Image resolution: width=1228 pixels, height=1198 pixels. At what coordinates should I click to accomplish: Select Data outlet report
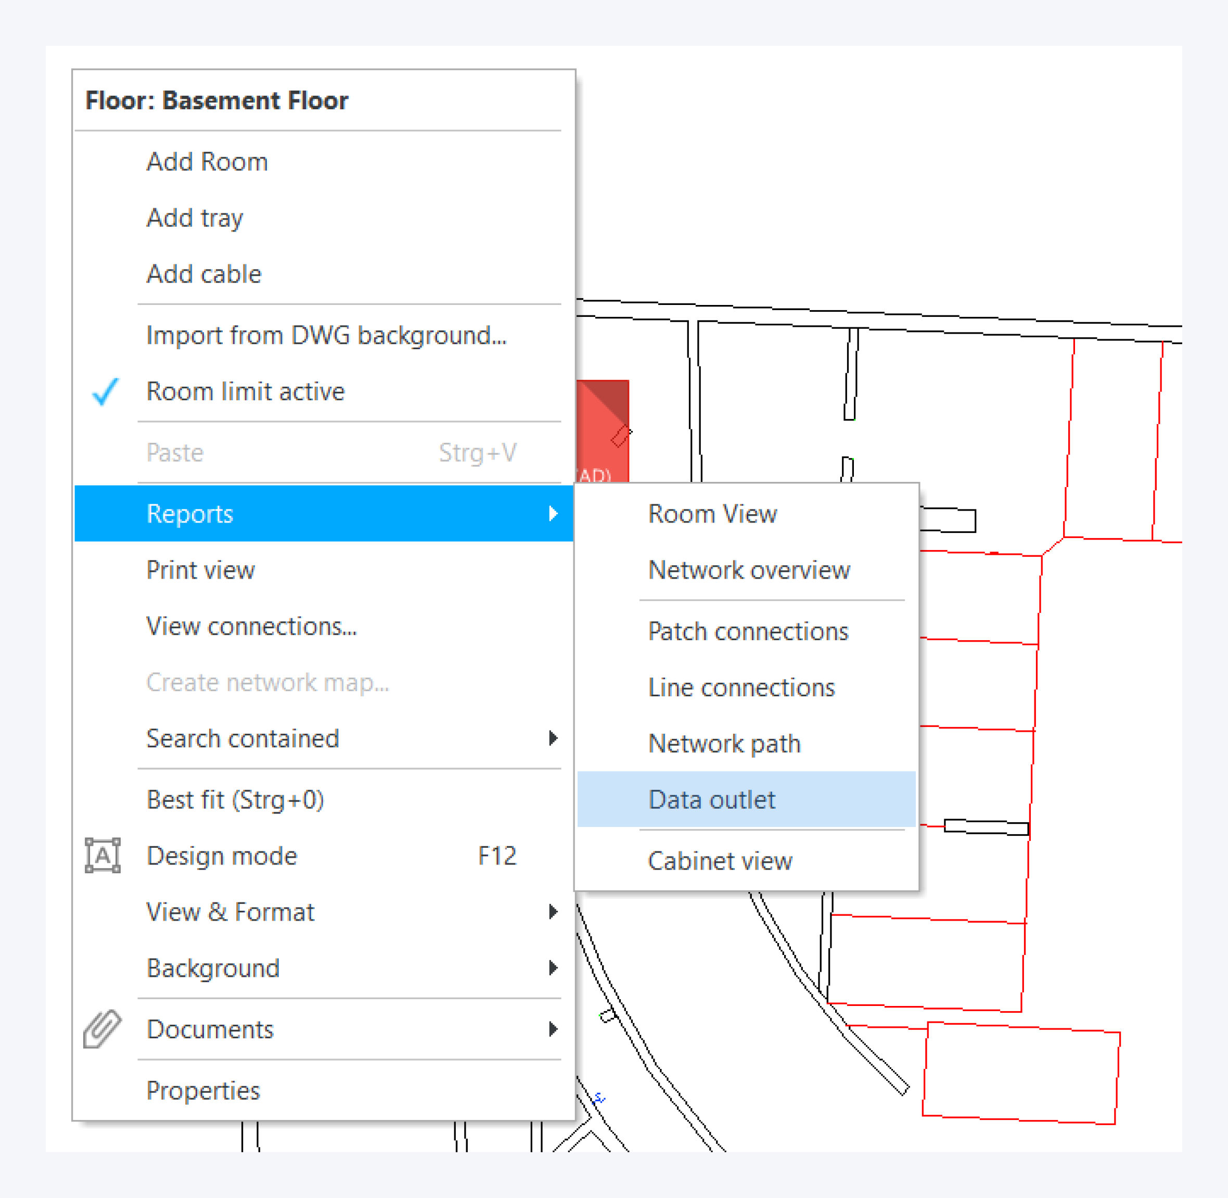coord(711,799)
